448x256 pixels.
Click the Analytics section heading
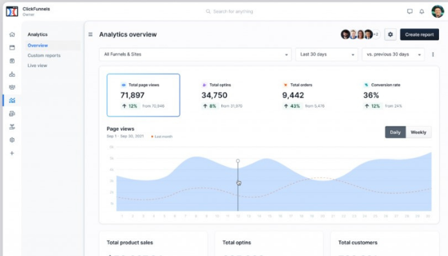pyautogui.click(x=37, y=35)
